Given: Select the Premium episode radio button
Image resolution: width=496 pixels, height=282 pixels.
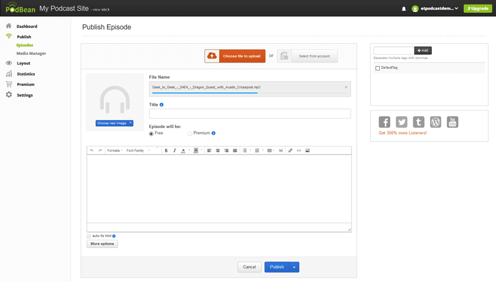Looking at the screenshot, I should click(190, 134).
